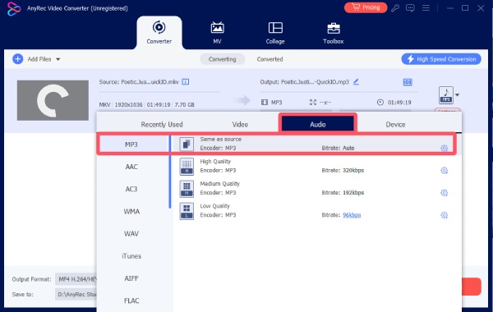Open the Audio format tab
This screenshot has width=493, height=312.
coord(317,123)
